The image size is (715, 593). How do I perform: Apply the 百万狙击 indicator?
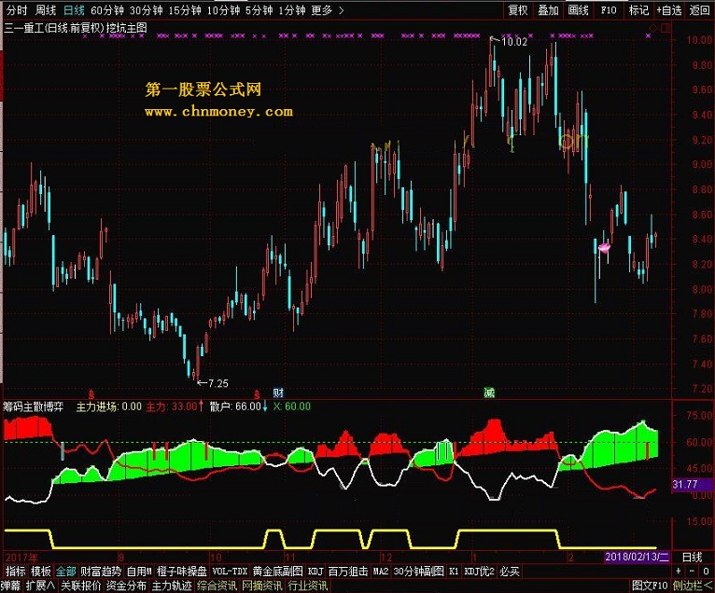[x=348, y=572]
